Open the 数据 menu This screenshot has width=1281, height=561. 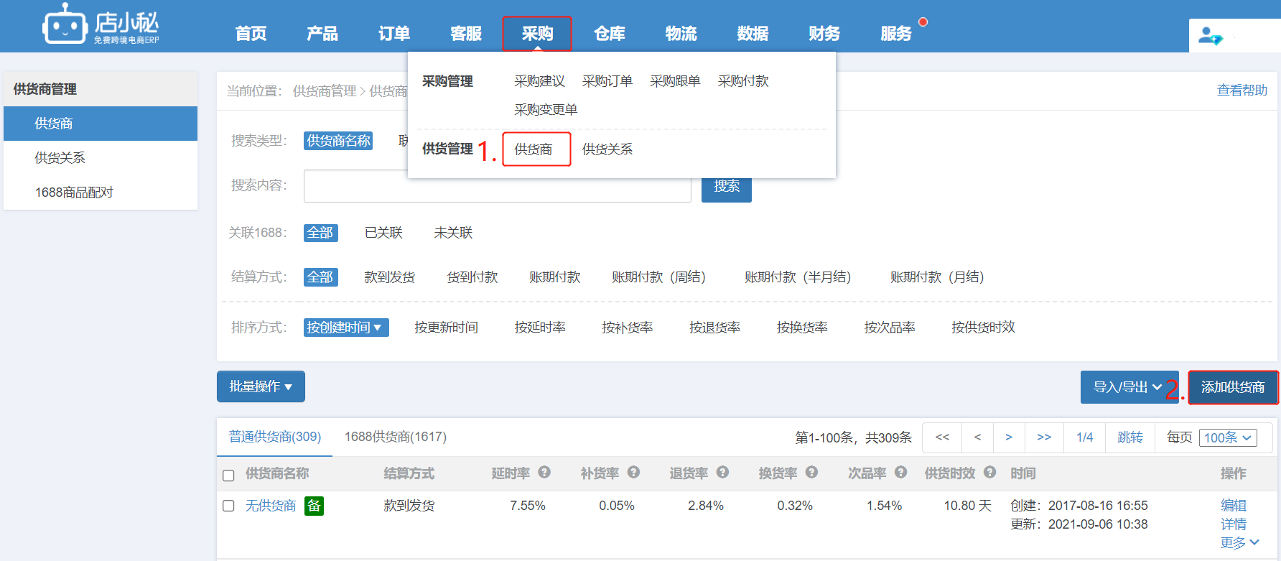pos(753,34)
